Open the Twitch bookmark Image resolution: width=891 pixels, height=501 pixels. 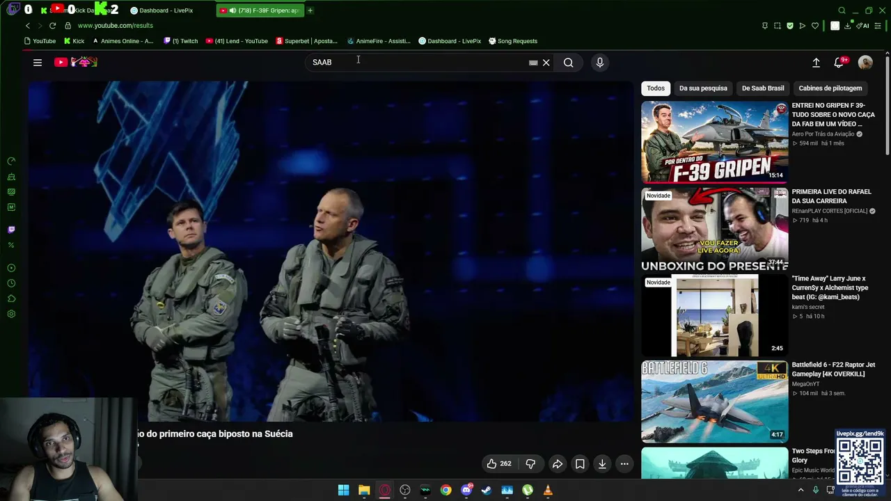point(181,41)
